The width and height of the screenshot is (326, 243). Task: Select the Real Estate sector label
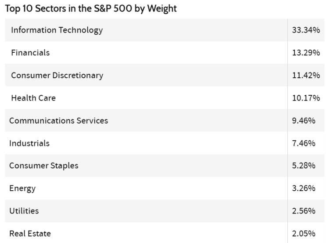coord(30,234)
